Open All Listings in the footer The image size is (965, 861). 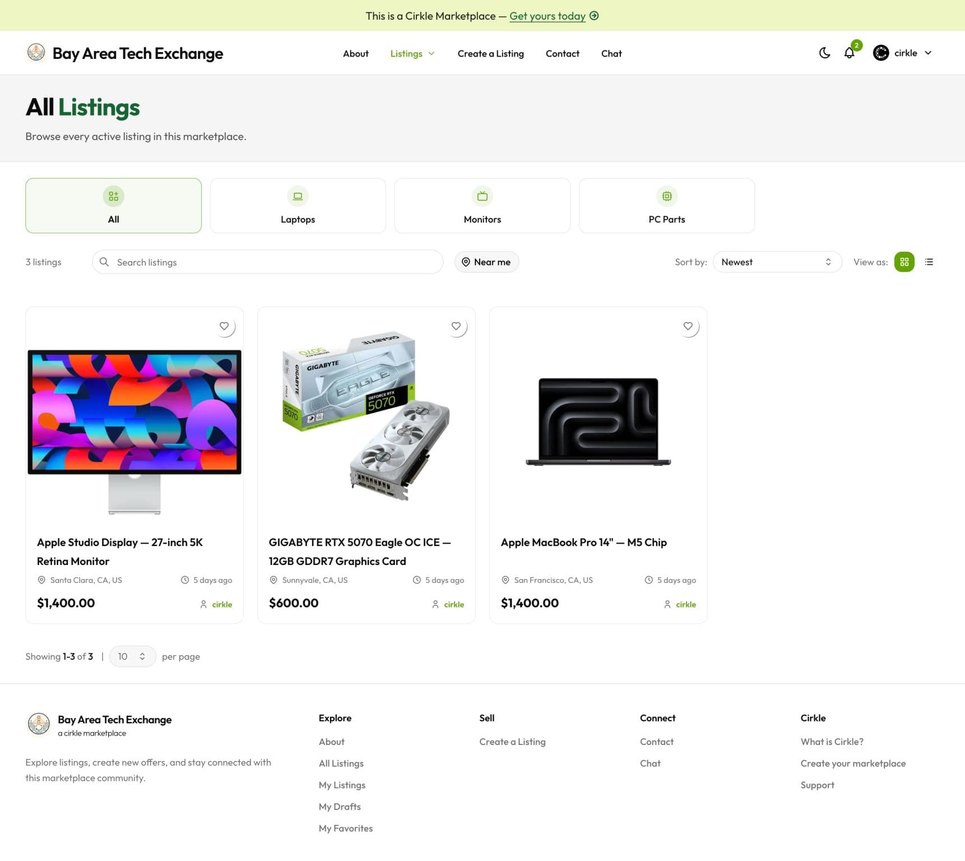[x=341, y=763]
